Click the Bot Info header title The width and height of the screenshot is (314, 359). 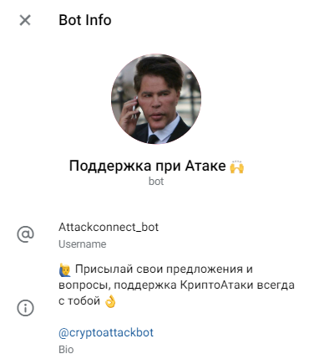[85, 20]
